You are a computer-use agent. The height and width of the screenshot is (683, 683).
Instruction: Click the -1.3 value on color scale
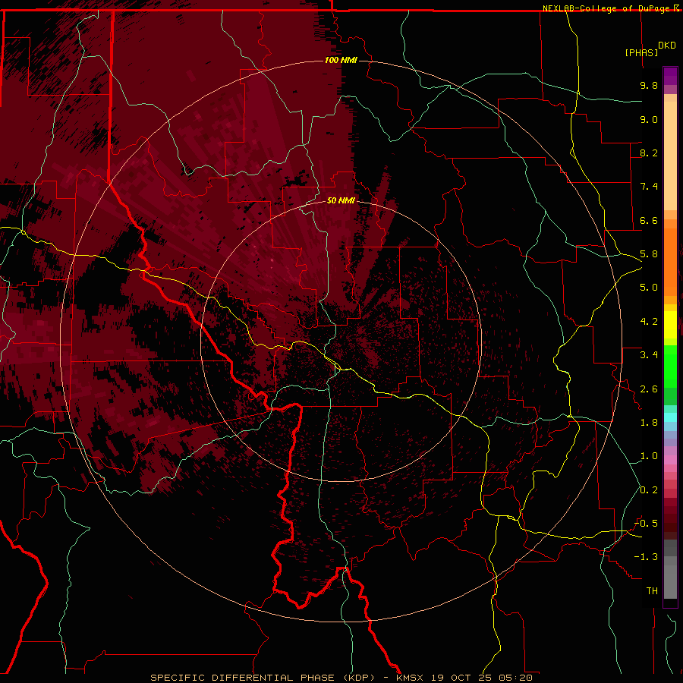coord(646,557)
